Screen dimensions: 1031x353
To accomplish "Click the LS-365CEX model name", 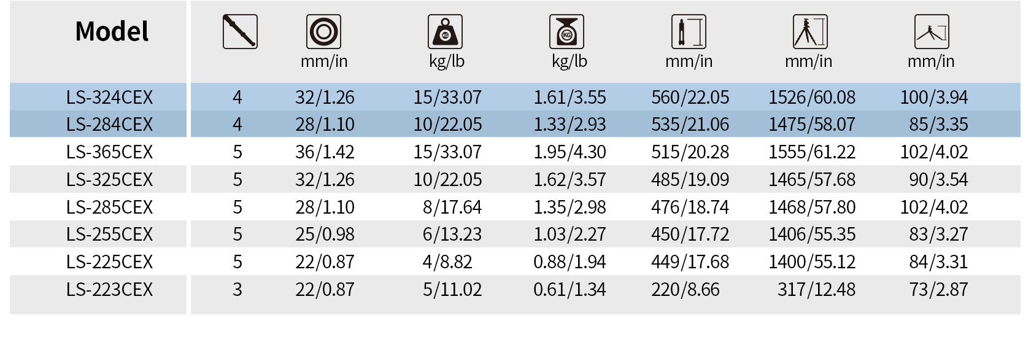I will pyautogui.click(x=109, y=152).
